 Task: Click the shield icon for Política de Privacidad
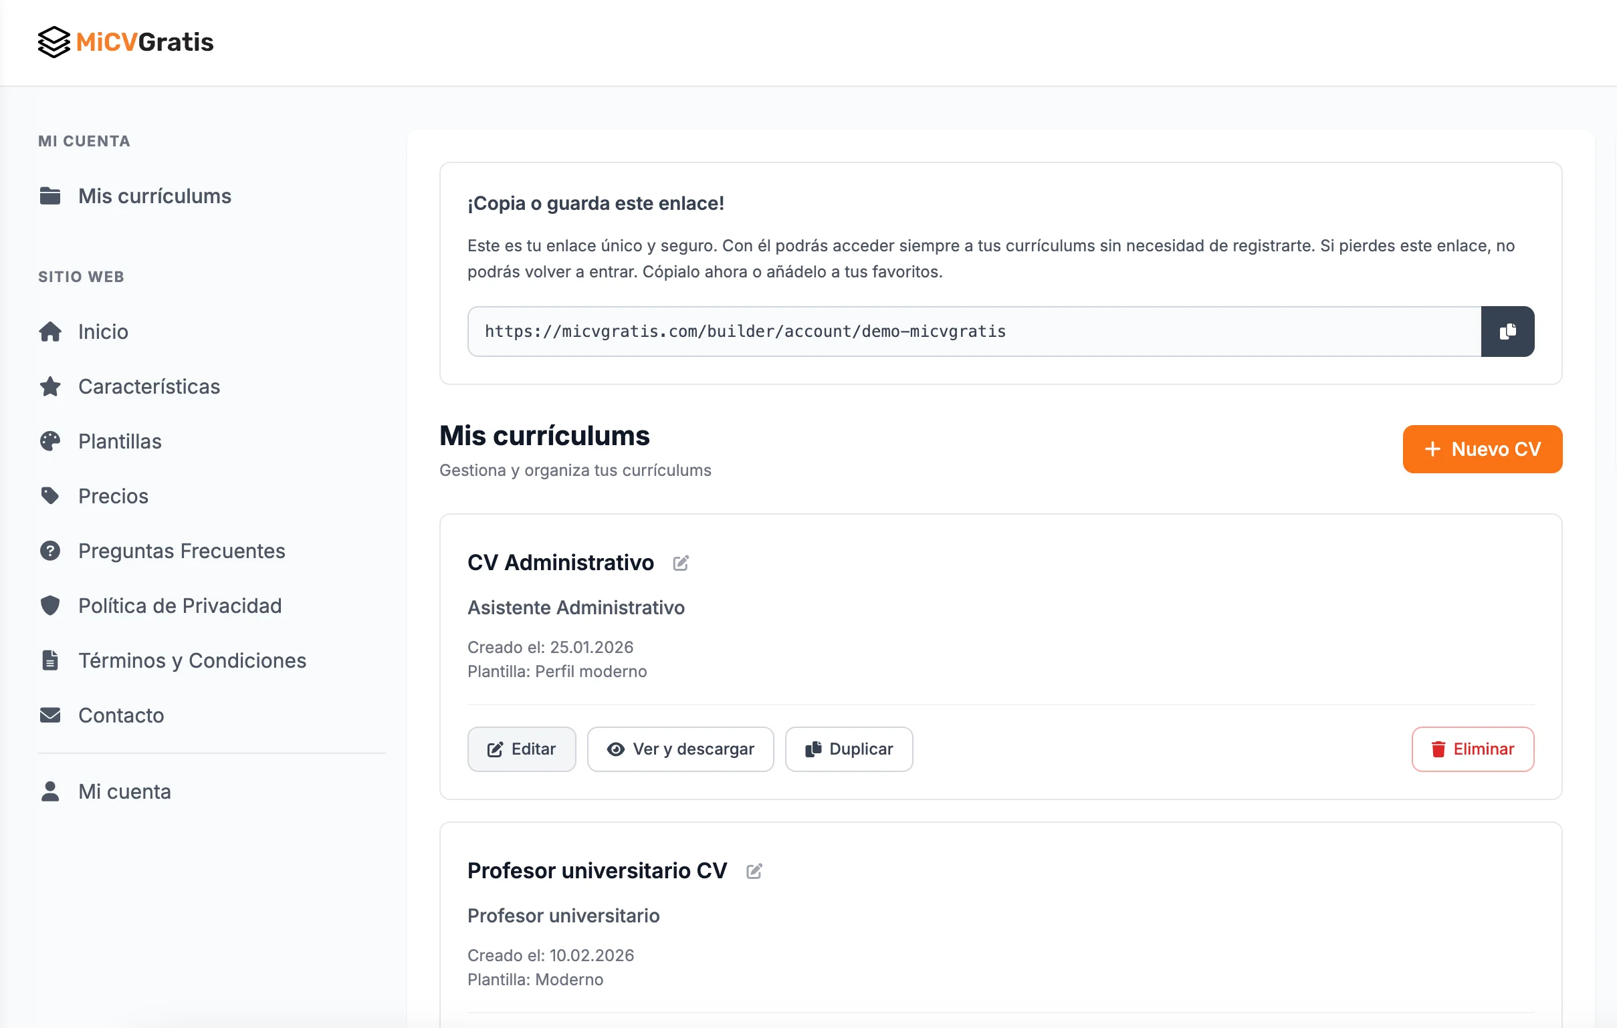point(50,606)
